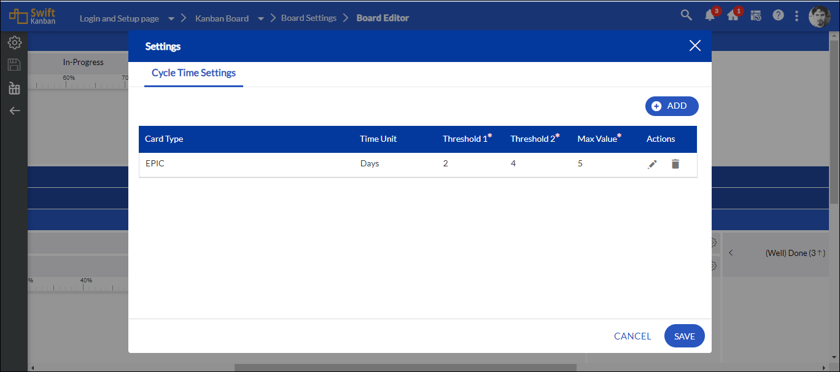
Task: Cancel the Settings dialog changes
Action: coord(632,336)
